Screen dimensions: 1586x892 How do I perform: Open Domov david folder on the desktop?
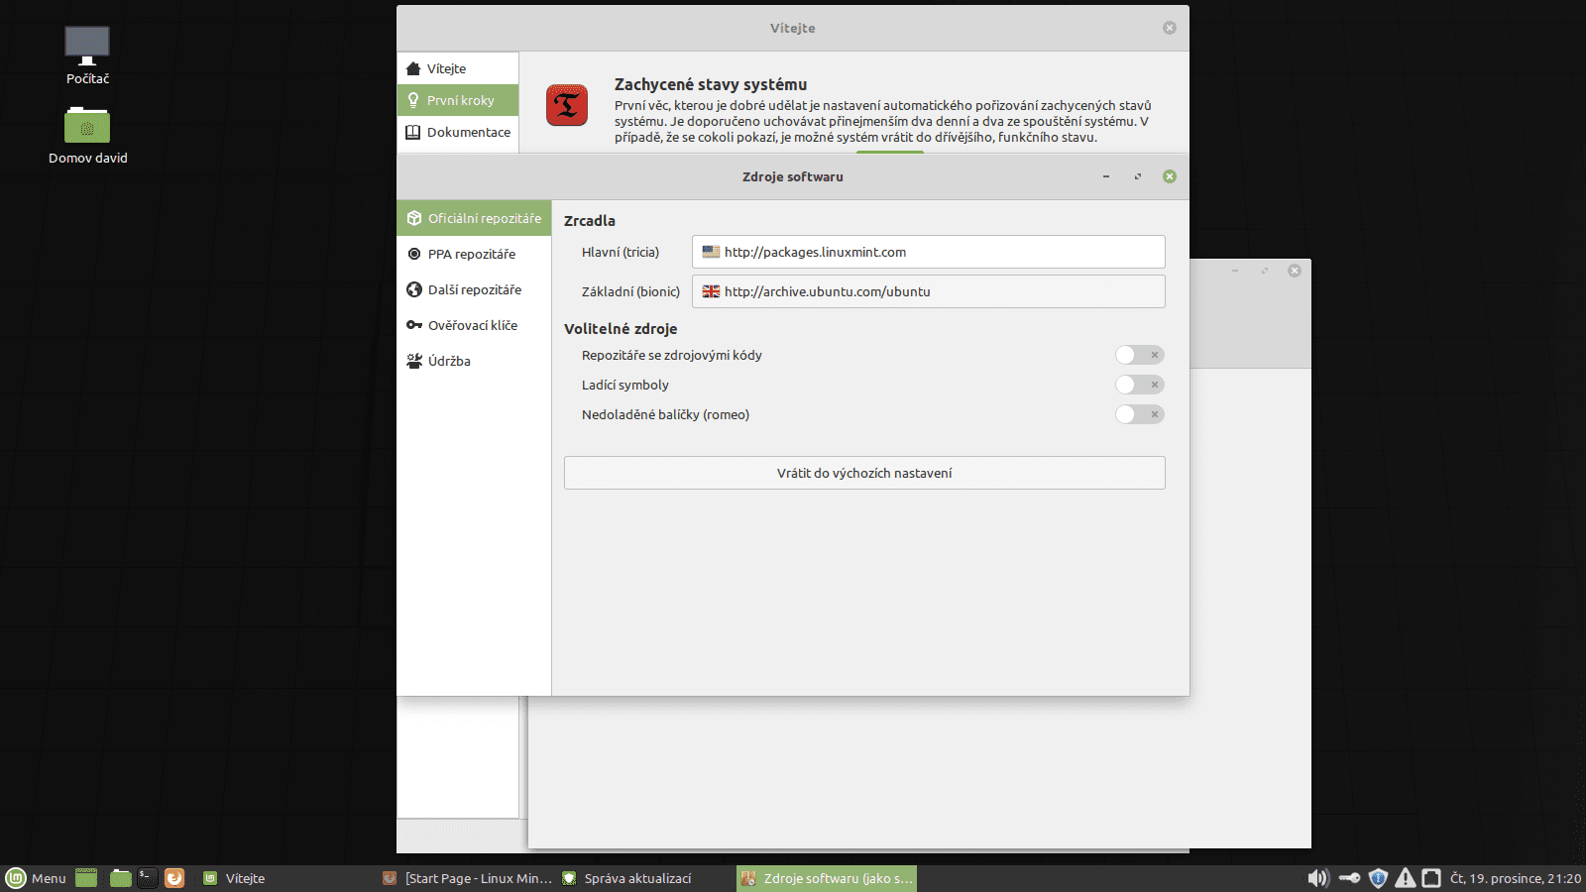[x=87, y=127]
